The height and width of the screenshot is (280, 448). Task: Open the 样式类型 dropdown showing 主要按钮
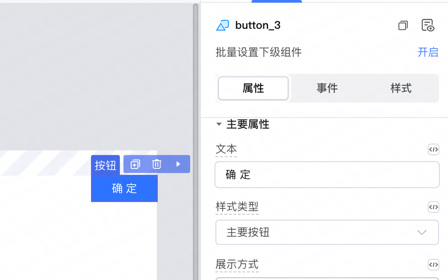pos(327,232)
